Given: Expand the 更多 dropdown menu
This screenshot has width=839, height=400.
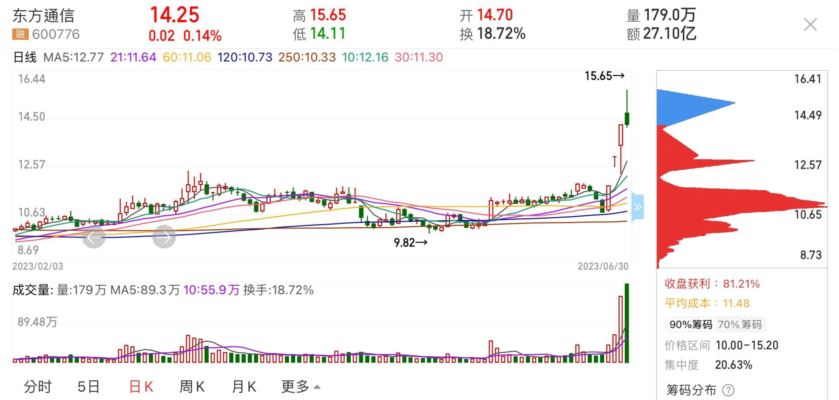Looking at the screenshot, I should 300,387.
